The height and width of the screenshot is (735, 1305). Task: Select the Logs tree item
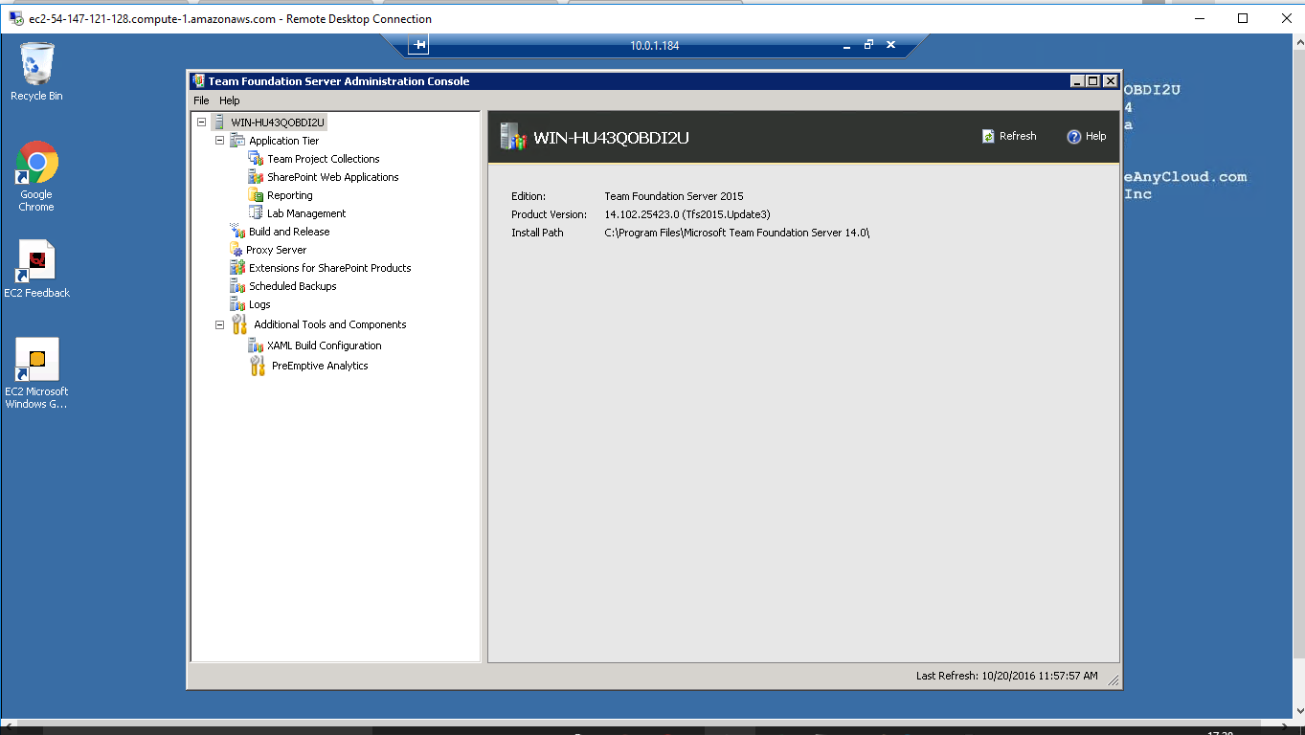point(259,304)
